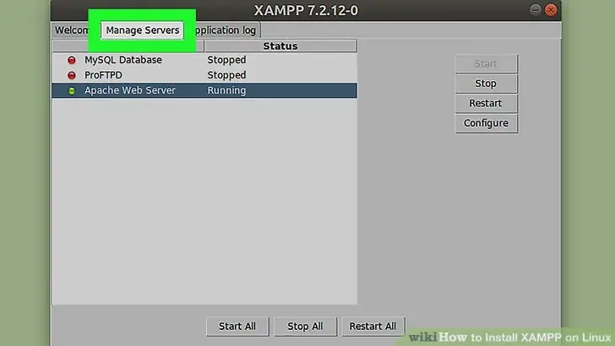Open Configure for the selected server
615x346 pixels.
pos(486,123)
